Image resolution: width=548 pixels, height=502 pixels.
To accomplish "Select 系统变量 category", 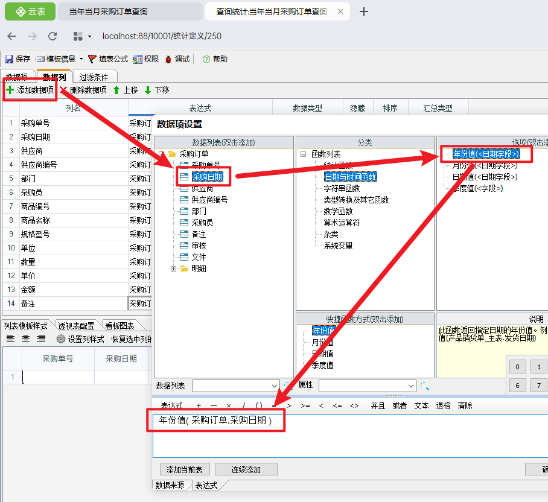I will coord(339,246).
